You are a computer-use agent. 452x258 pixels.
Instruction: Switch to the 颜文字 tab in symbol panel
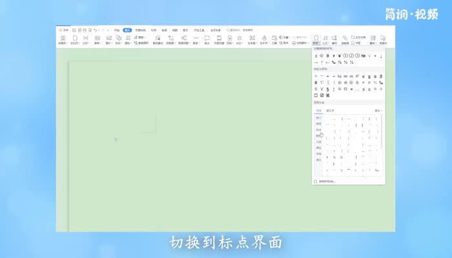tap(330, 111)
